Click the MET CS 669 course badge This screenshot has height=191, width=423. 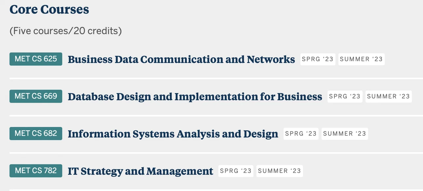tap(36, 96)
